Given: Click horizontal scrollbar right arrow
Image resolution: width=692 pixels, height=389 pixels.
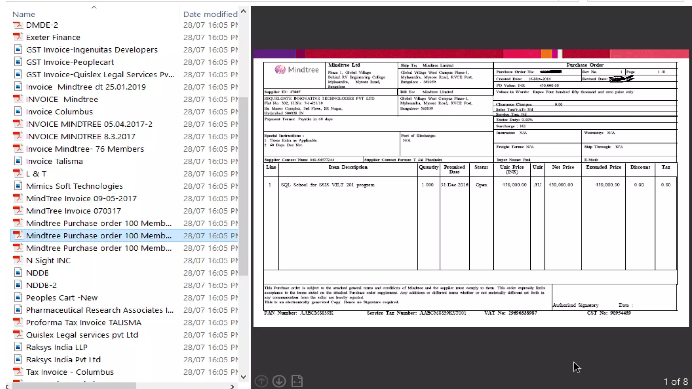Looking at the screenshot, I should [x=232, y=386].
